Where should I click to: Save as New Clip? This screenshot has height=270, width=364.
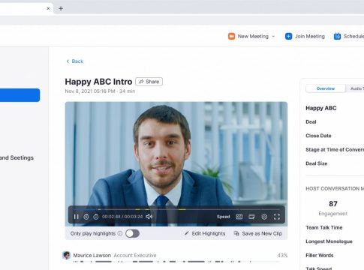tap(258, 233)
